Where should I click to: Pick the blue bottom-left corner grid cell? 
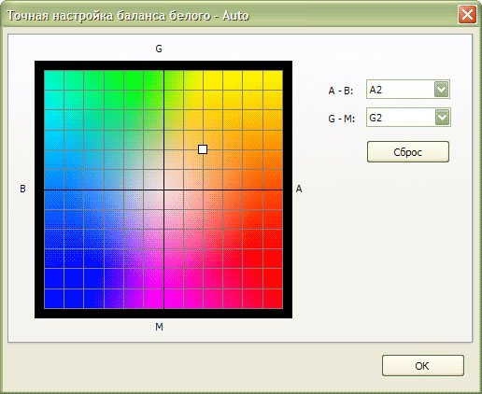(54, 299)
